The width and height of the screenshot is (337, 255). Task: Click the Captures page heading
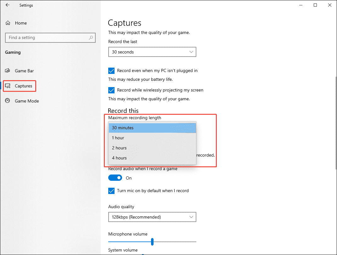coord(124,23)
